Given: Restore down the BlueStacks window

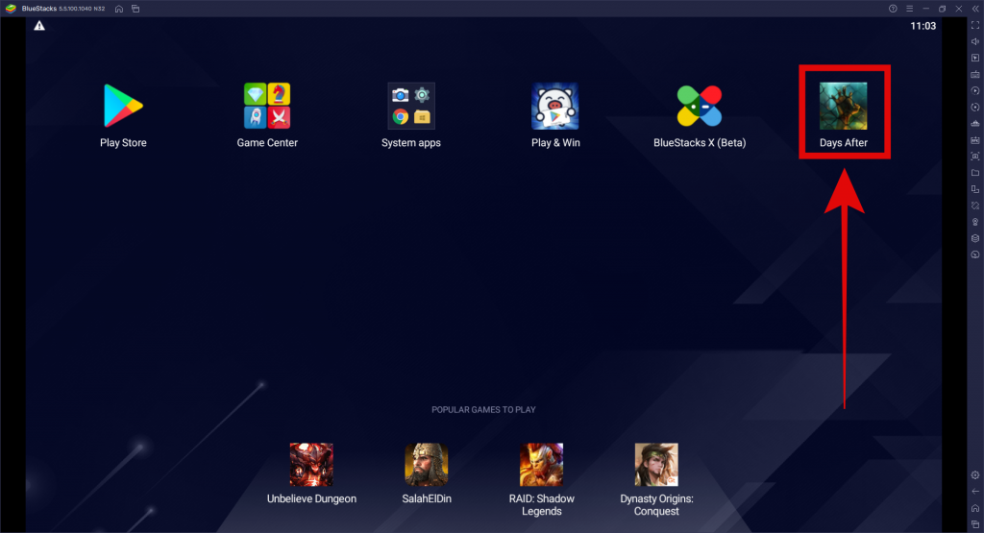Looking at the screenshot, I should tap(942, 9).
